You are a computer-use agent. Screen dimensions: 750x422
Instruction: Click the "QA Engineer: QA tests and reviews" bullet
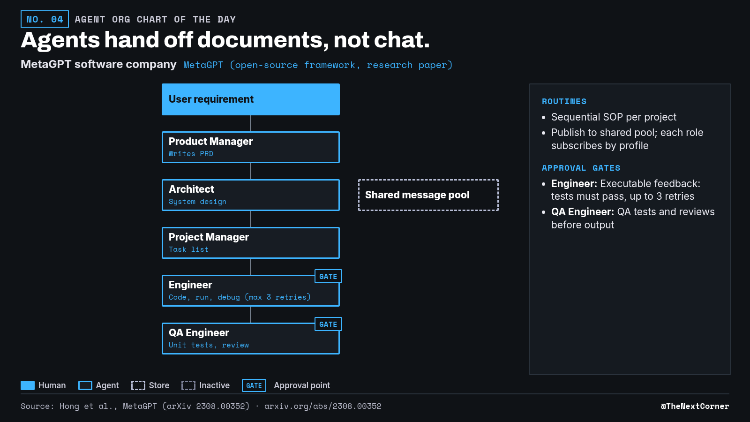pos(633,218)
